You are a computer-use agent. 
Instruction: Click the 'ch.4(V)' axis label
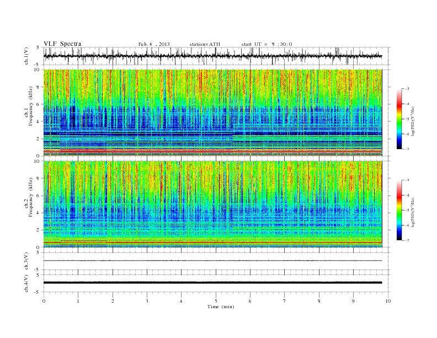[x=26, y=283]
